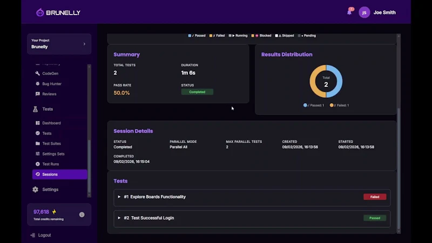Click the sidebar vertical scrollbar
The image size is (432, 243).
click(x=89, y=166)
